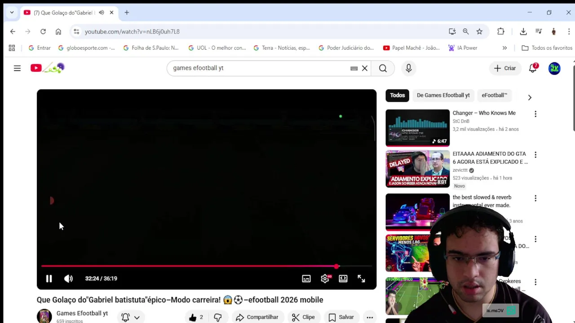575x323 pixels.
Task: Open account avatar menu
Action: pos(554,68)
